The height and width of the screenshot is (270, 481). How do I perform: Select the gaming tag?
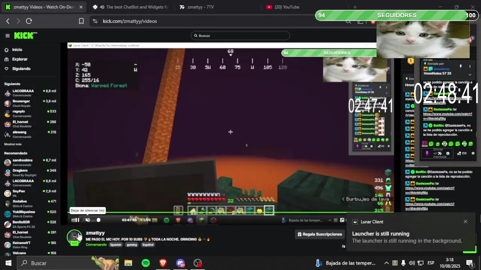(132, 245)
